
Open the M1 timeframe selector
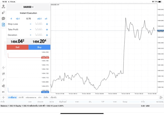pyautogui.click(x=3, y=92)
